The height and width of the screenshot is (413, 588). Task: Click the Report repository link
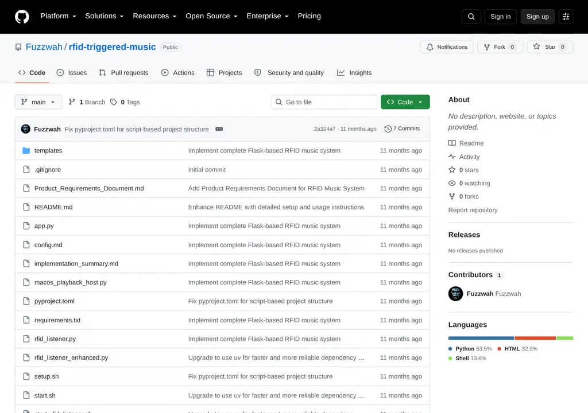point(473,210)
